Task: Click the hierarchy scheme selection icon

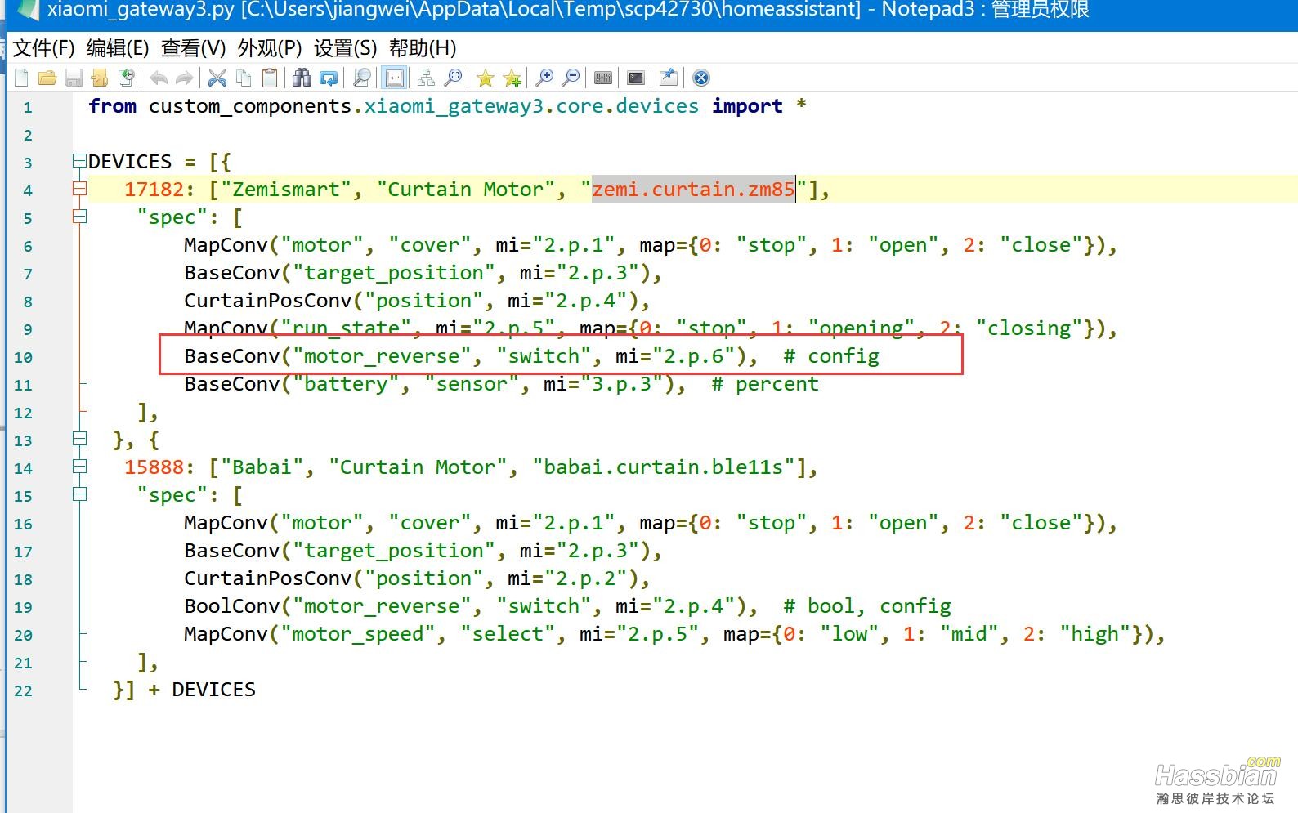Action: 426,78
